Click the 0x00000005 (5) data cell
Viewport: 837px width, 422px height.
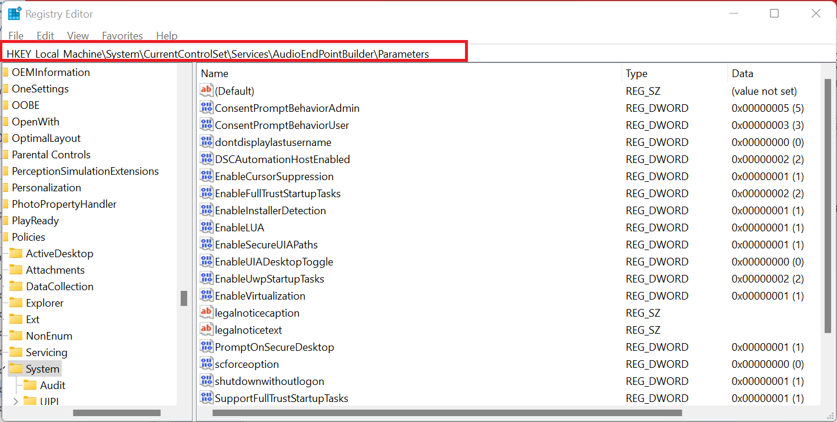(768, 108)
